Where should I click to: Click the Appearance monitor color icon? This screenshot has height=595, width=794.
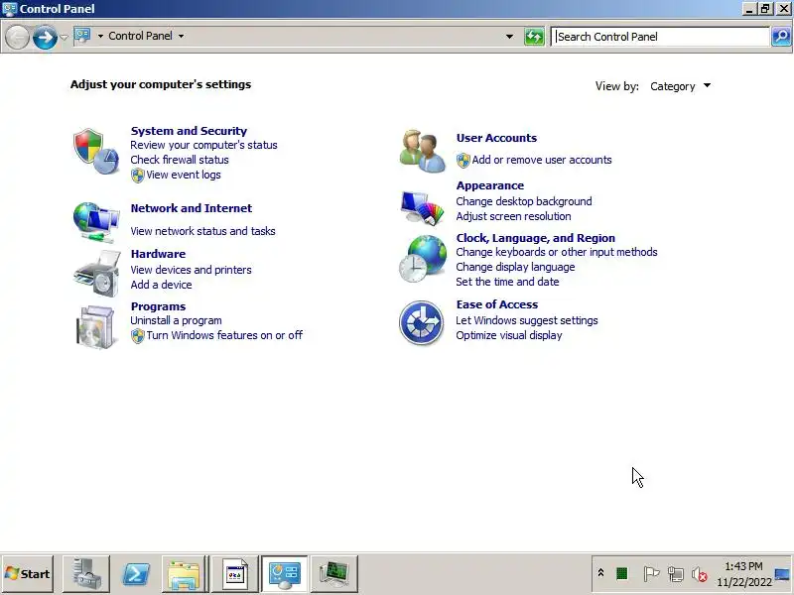[x=423, y=206]
